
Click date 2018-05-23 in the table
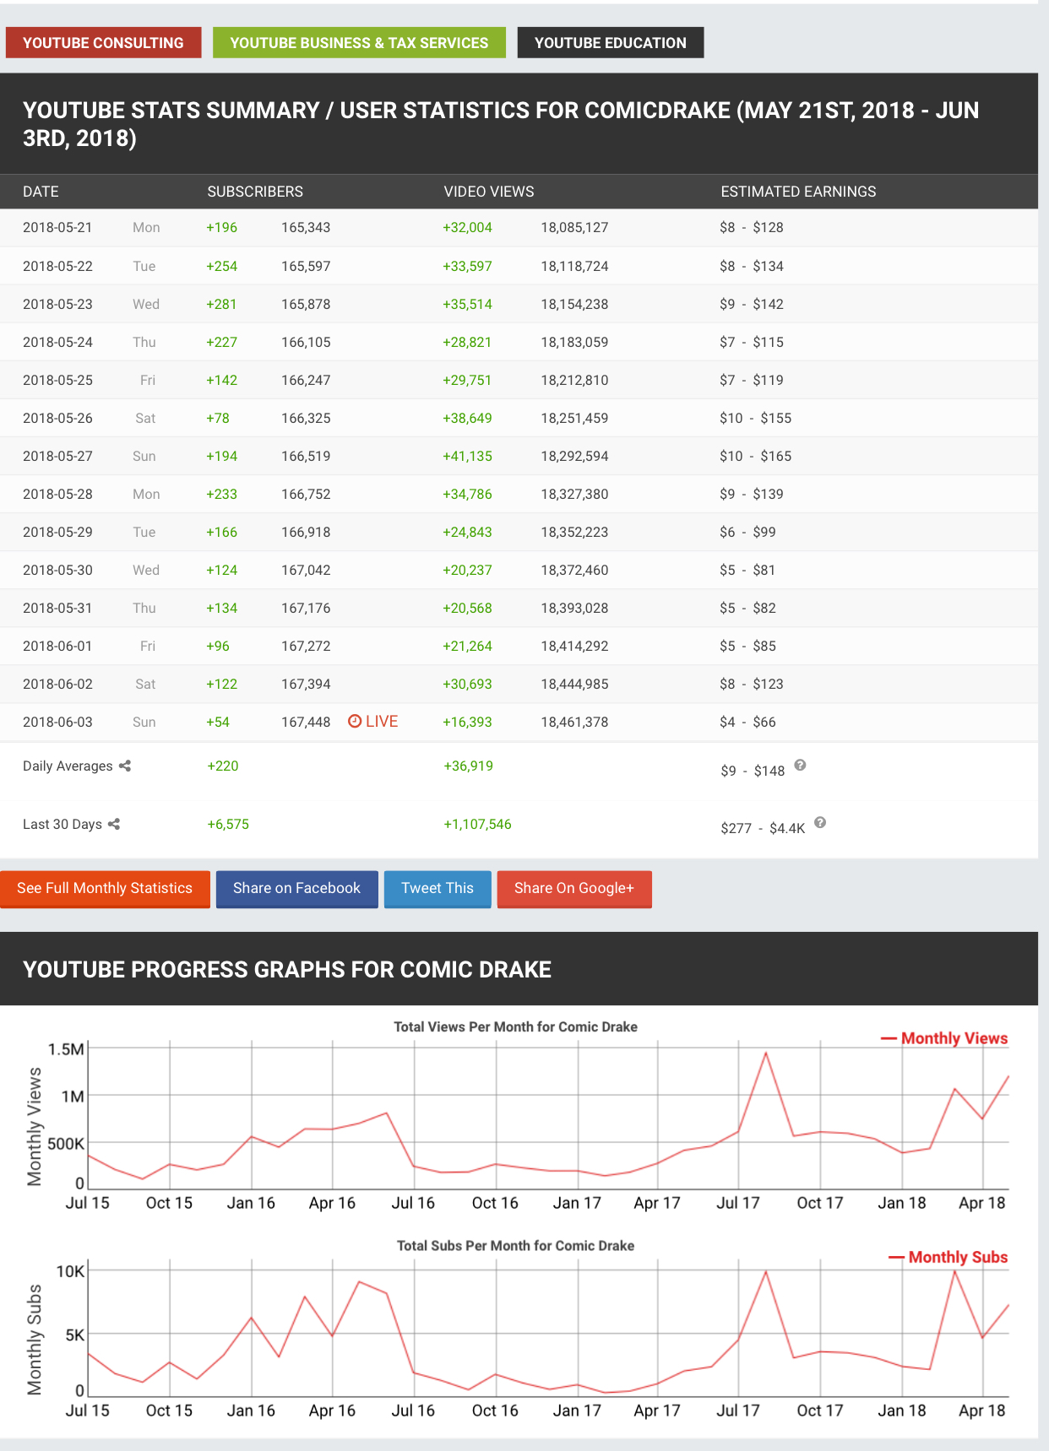pos(57,304)
